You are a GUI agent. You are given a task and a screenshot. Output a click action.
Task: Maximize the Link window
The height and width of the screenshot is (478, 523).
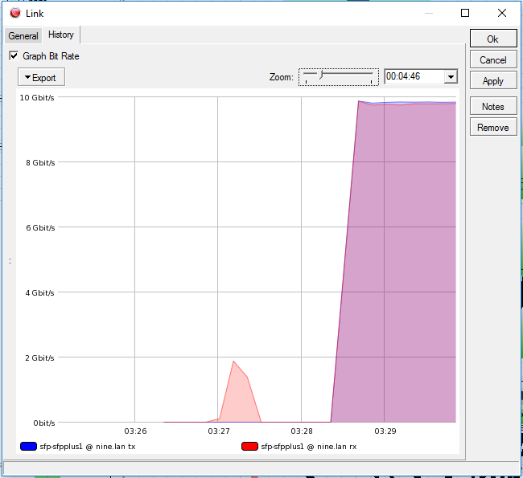coord(465,13)
